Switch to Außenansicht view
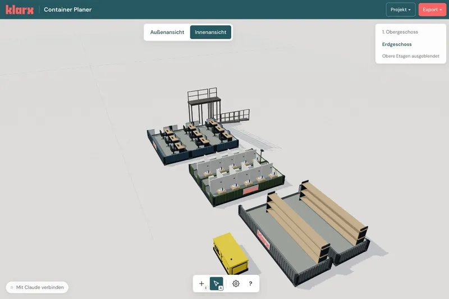The width and height of the screenshot is (449, 299). pos(167,33)
